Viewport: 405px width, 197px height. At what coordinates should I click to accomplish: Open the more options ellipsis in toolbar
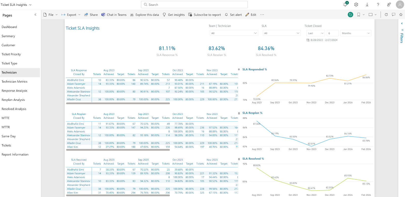click(x=262, y=15)
